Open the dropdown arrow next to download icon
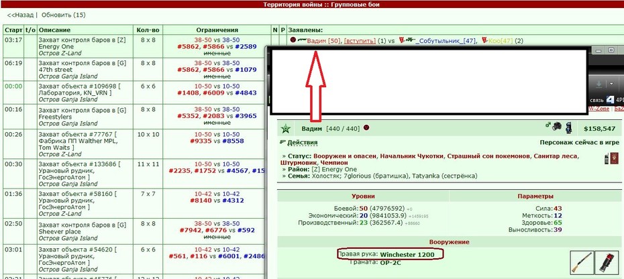624x279 pixels. point(610,85)
